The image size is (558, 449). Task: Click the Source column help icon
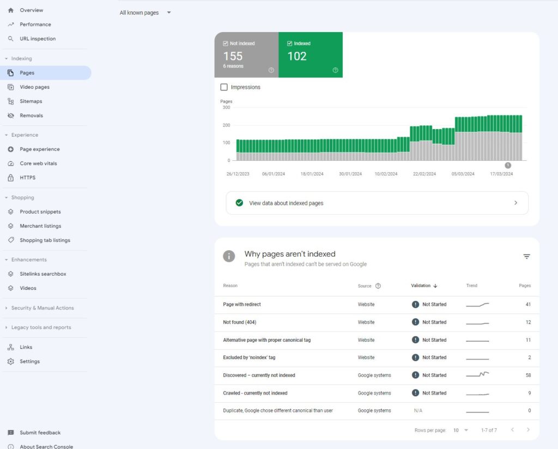click(378, 286)
